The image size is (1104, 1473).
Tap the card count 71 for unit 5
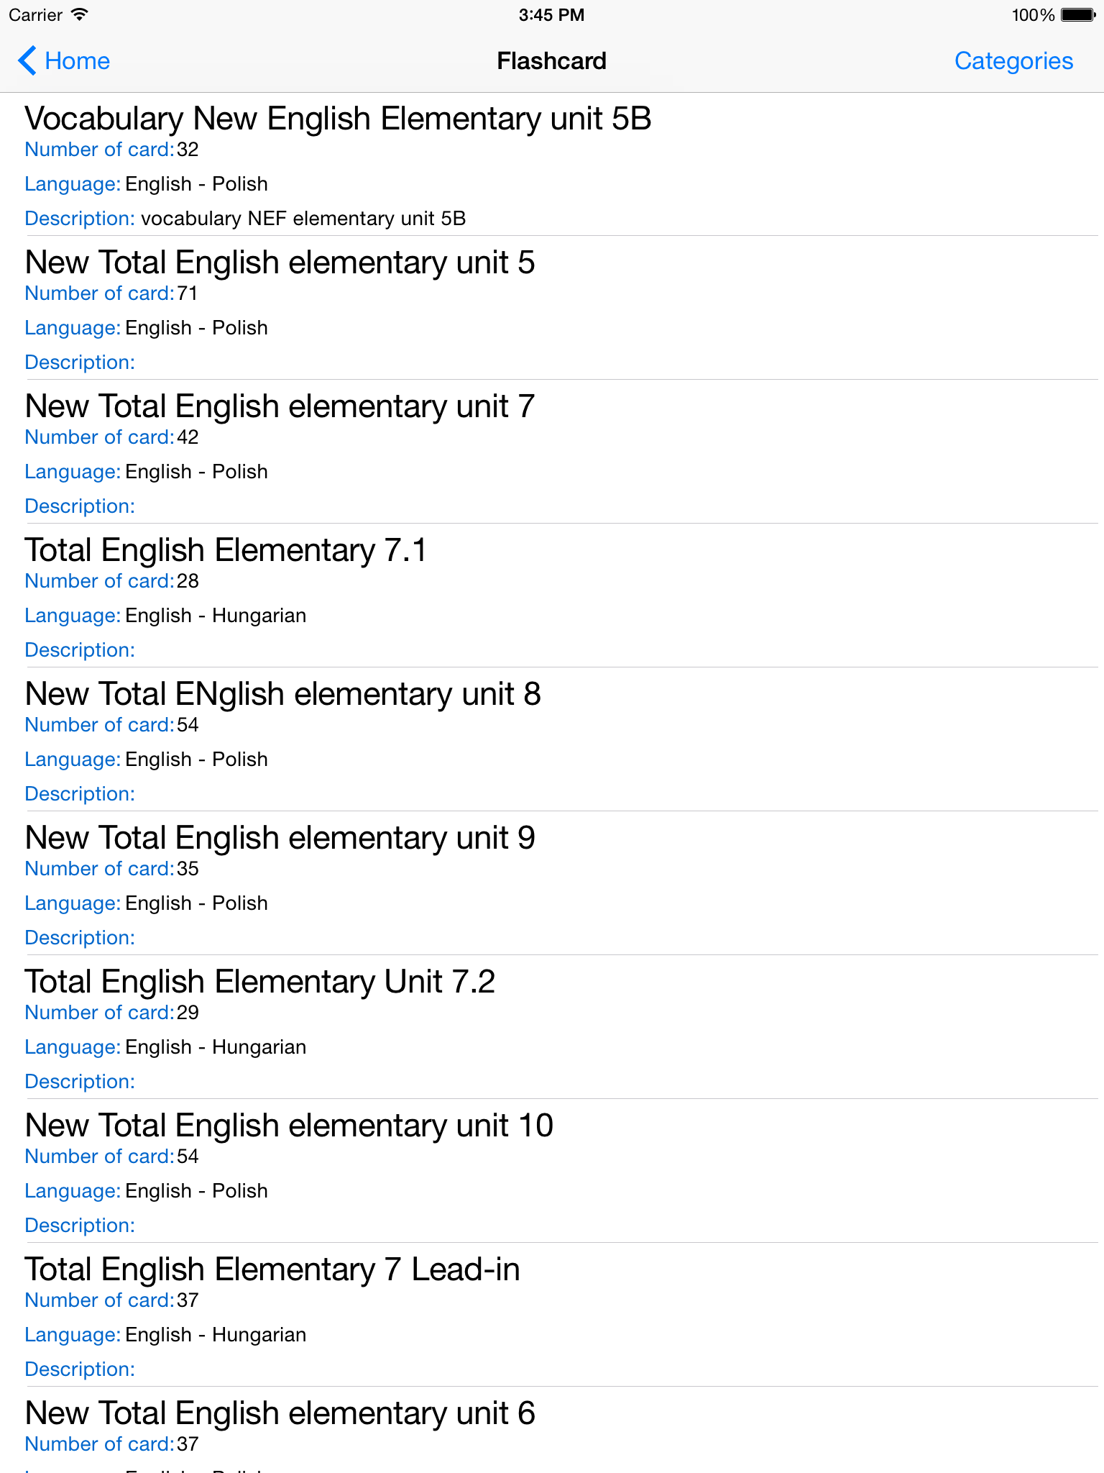click(189, 293)
